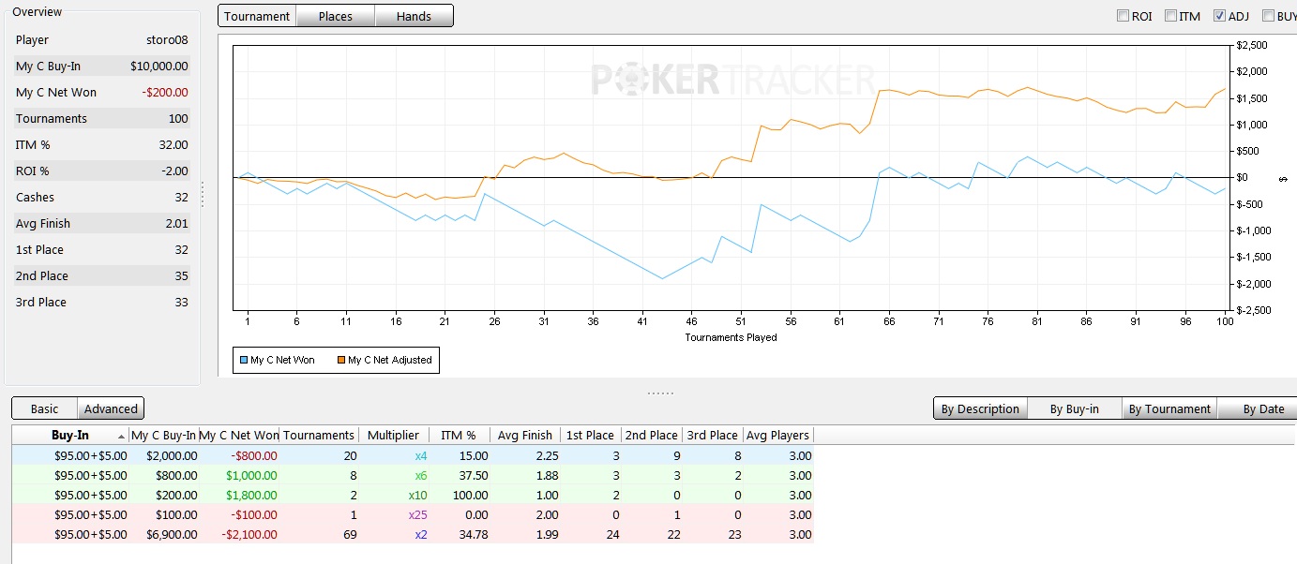The height and width of the screenshot is (564, 1297).
Task: Sort by the Multiplier column header
Action: [393, 435]
